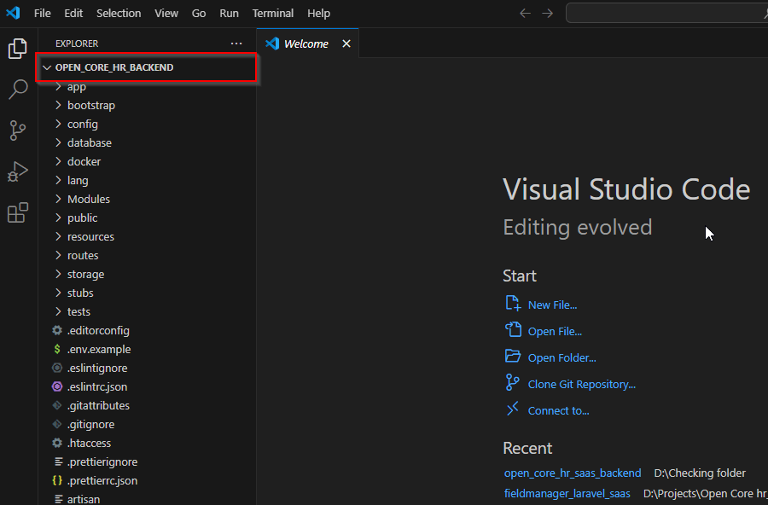Click the git icon beside .gitattributes
The height and width of the screenshot is (505, 768).
click(57, 405)
